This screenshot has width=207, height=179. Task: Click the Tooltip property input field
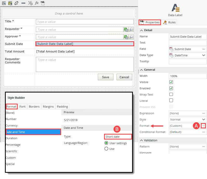tap(187, 62)
